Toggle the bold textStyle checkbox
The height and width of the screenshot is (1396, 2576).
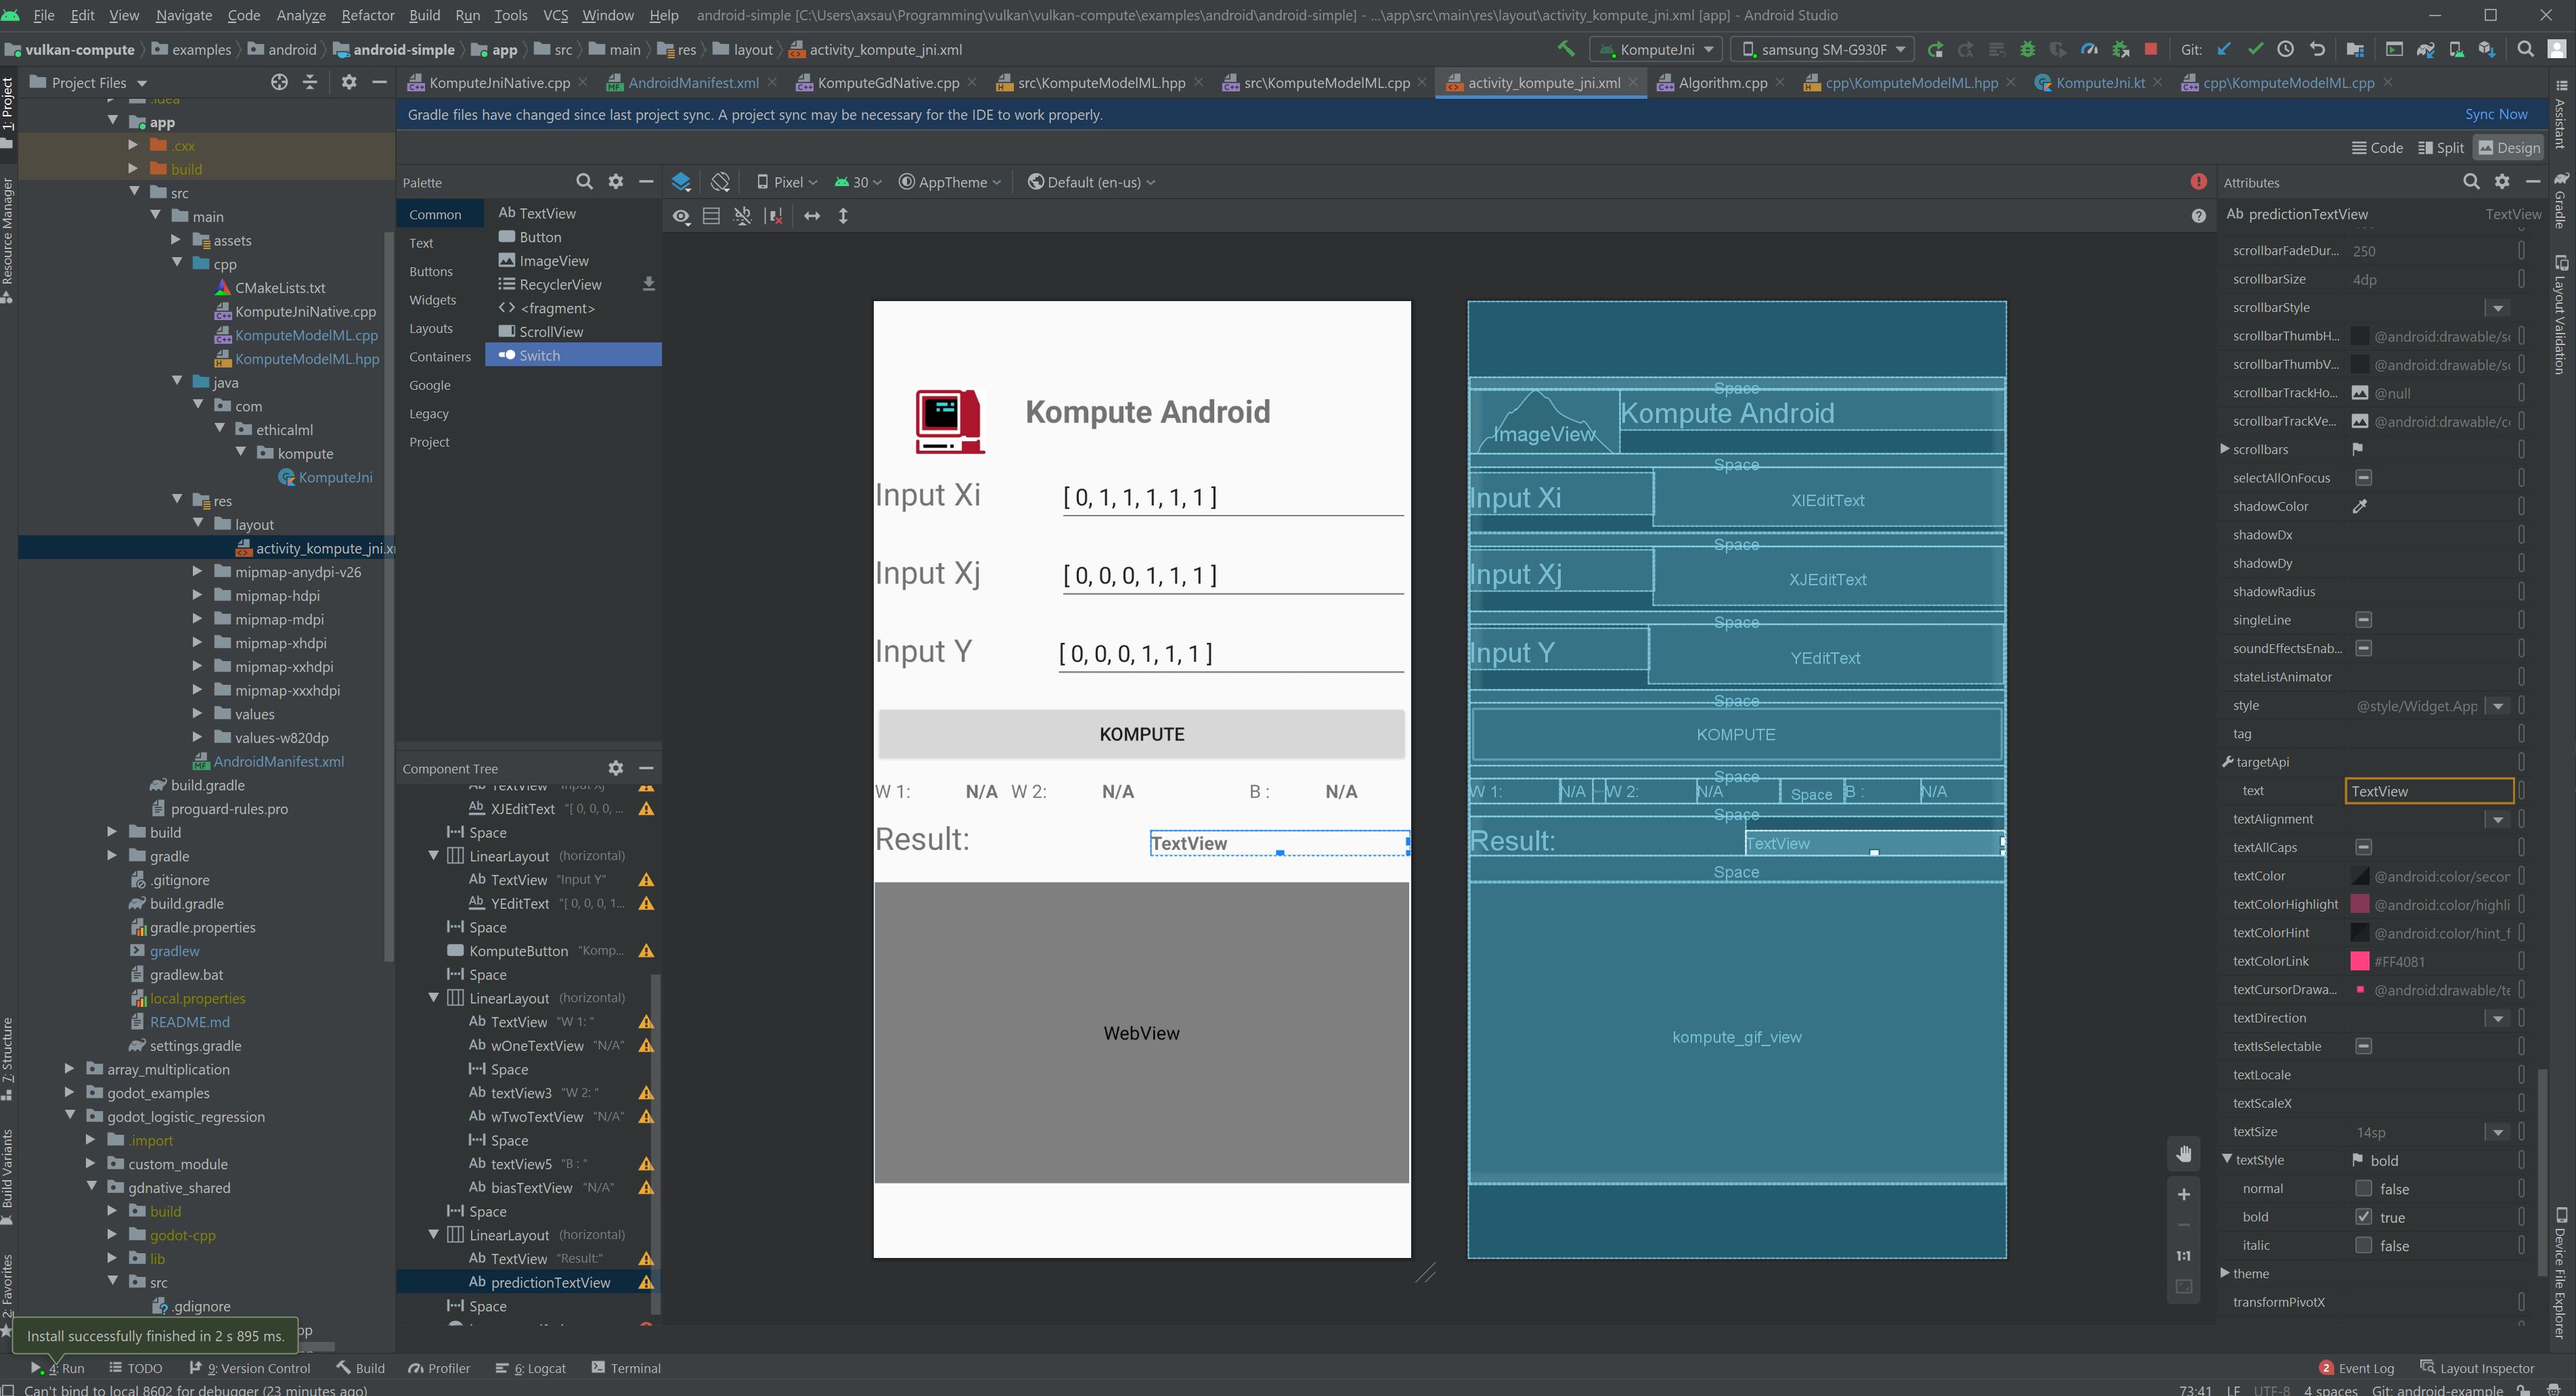coord(2364,1217)
